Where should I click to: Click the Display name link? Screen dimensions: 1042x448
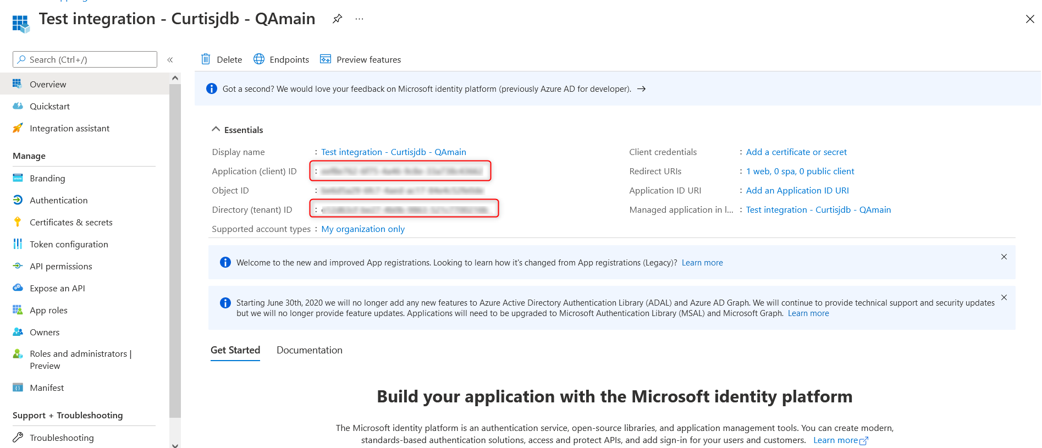tap(394, 152)
